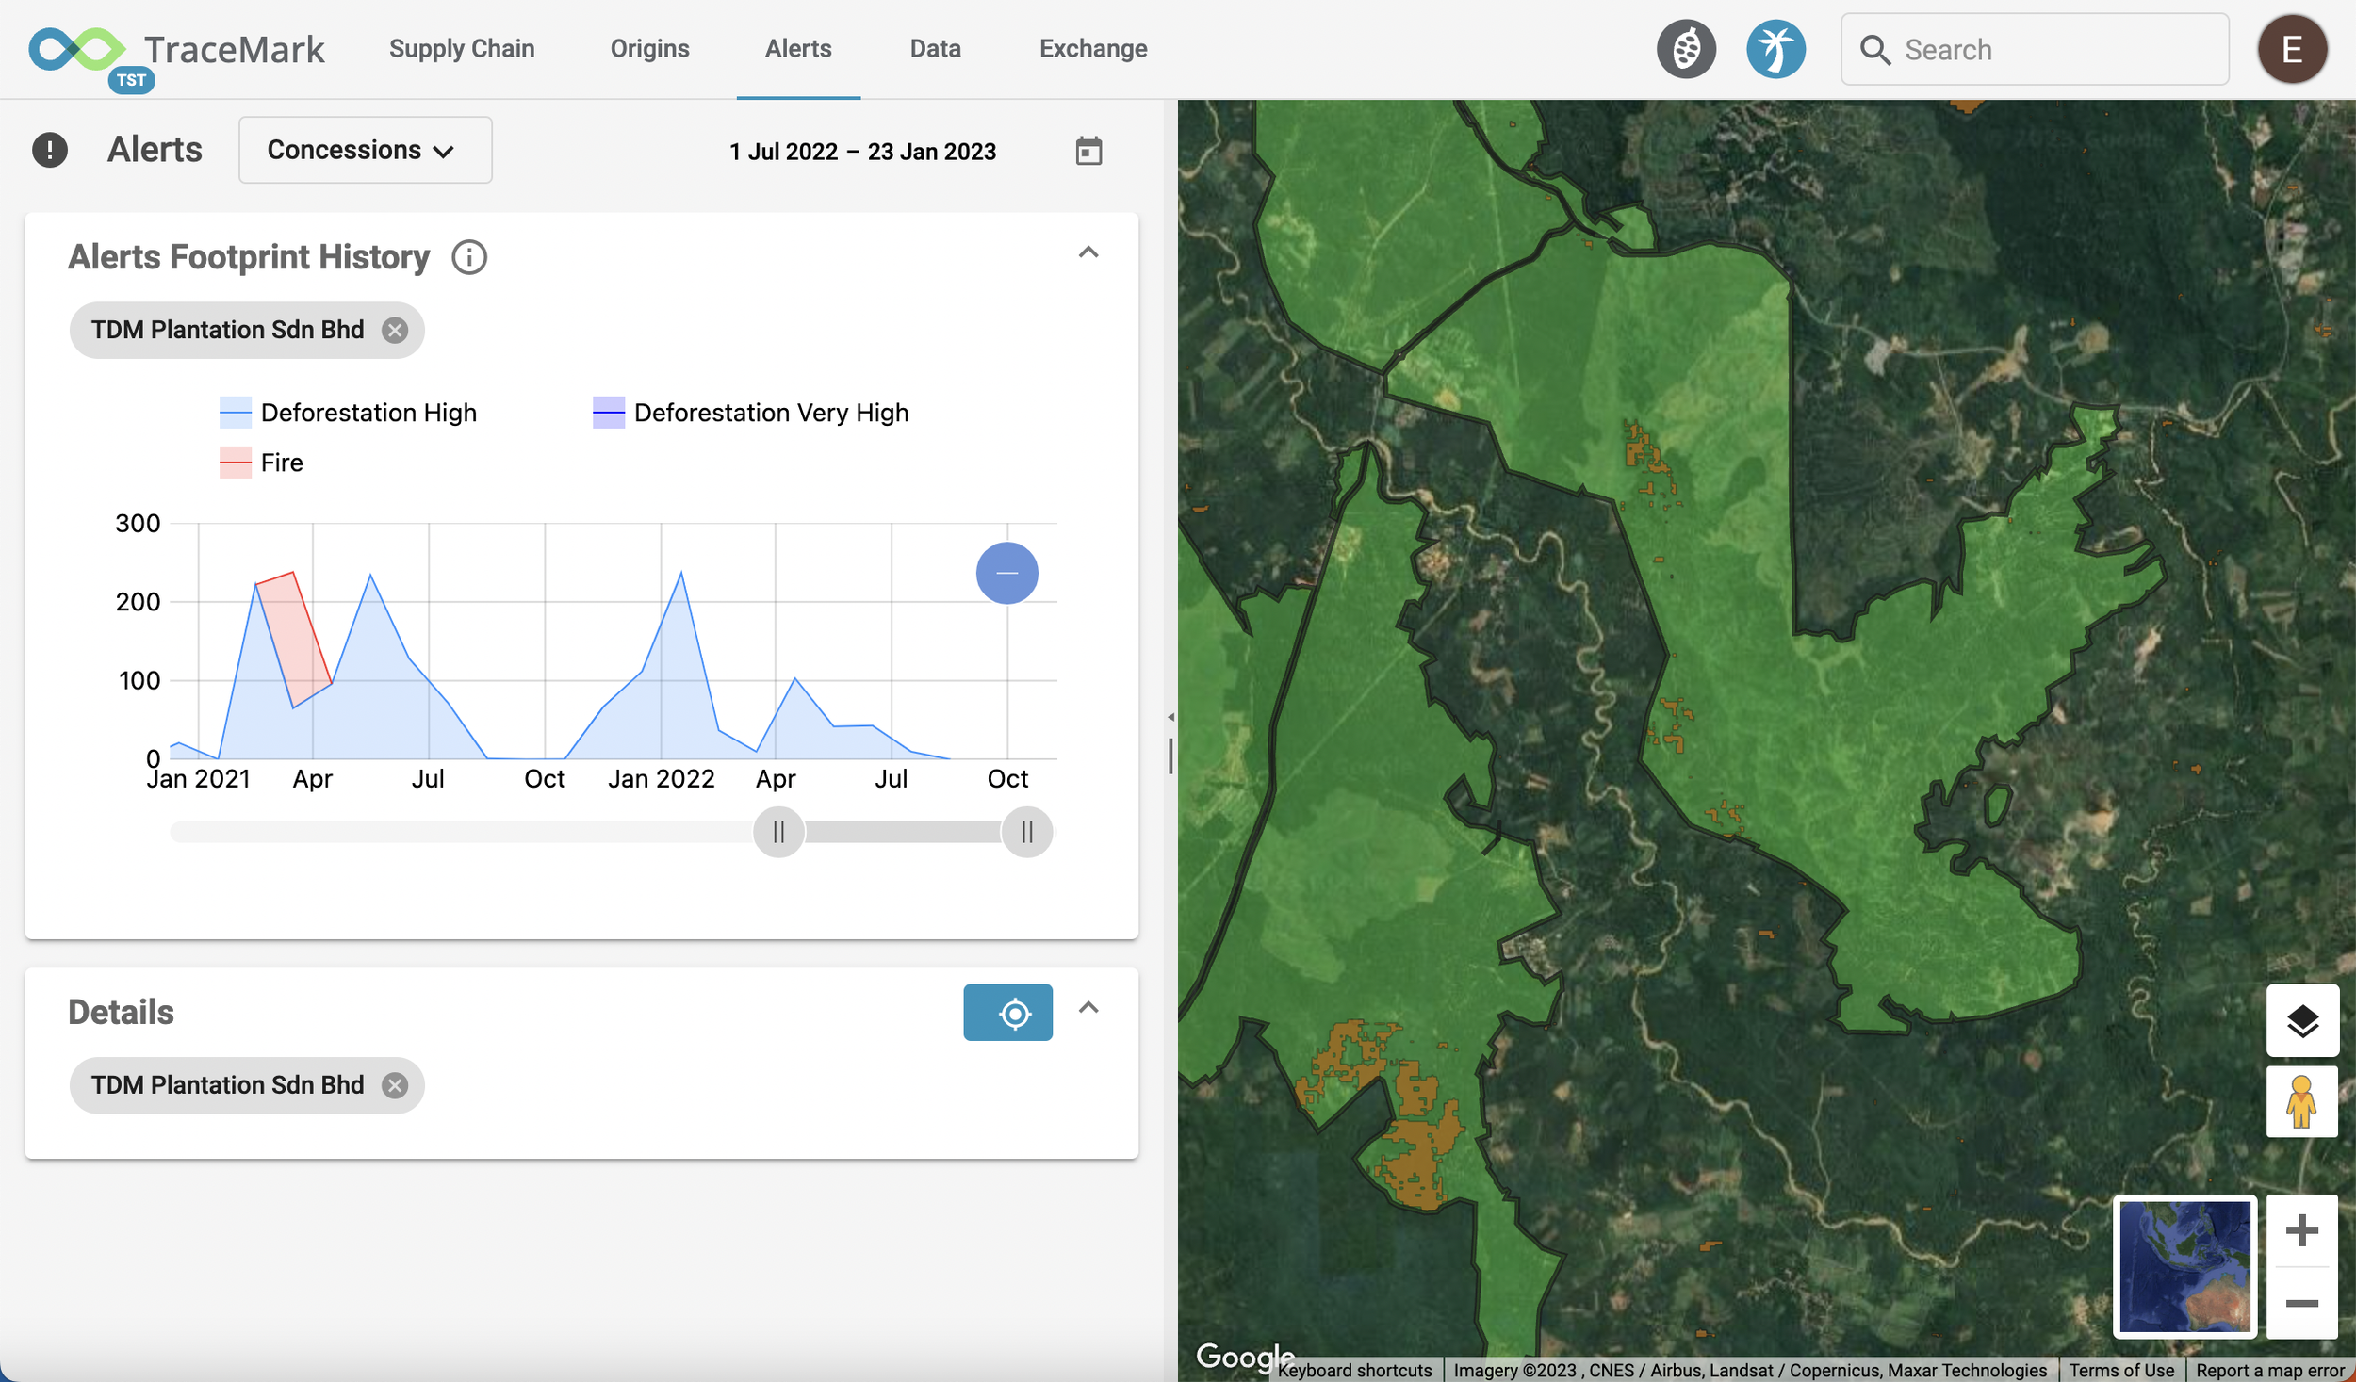Remove TDM Plantation chip from Details

point(395,1085)
